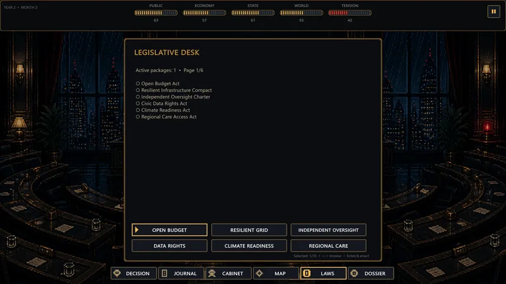Pause the game with the pause icon
The height and width of the screenshot is (284, 506).
[494, 12]
